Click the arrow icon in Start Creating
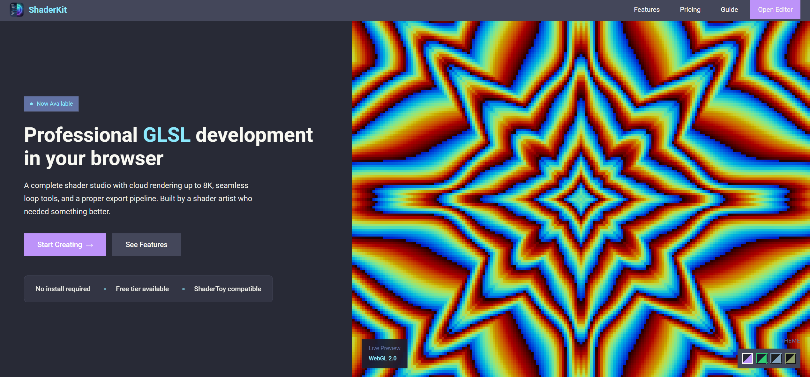 point(89,245)
